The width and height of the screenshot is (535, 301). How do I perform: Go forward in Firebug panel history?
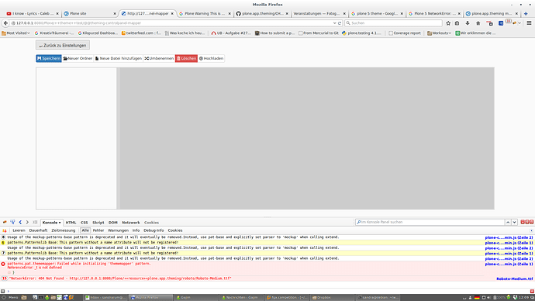point(27,222)
